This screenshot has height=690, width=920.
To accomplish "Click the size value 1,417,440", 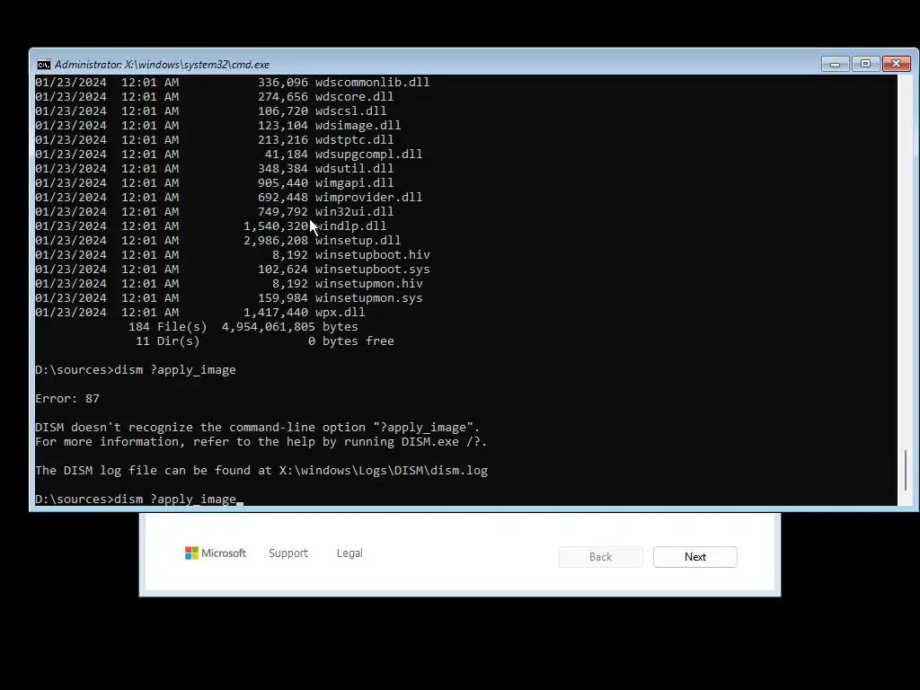I will [x=276, y=312].
